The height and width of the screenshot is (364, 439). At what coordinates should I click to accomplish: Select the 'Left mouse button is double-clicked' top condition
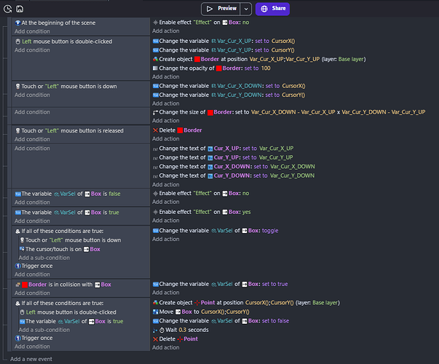pos(64,41)
